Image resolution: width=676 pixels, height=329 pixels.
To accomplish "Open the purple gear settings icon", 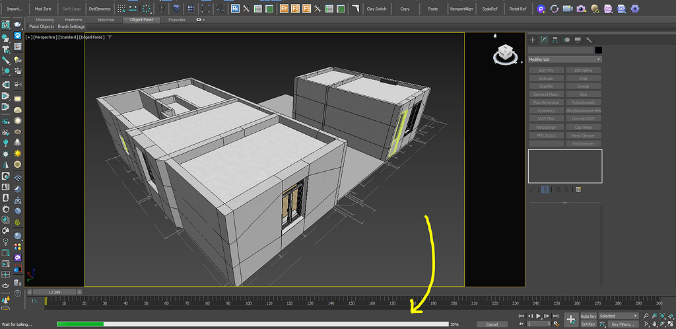I will pos(634,8).
